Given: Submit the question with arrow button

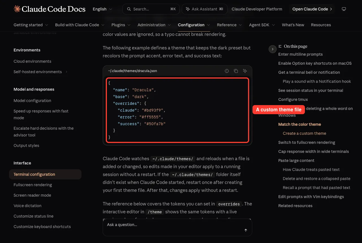Looking at the screenshot, I should [x=246, y=230].
